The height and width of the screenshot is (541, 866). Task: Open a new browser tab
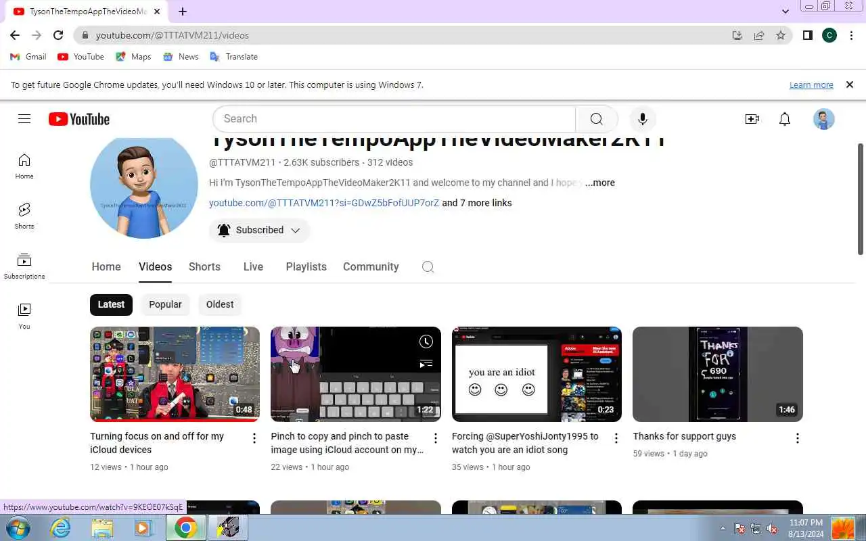(x=183, y=11)
